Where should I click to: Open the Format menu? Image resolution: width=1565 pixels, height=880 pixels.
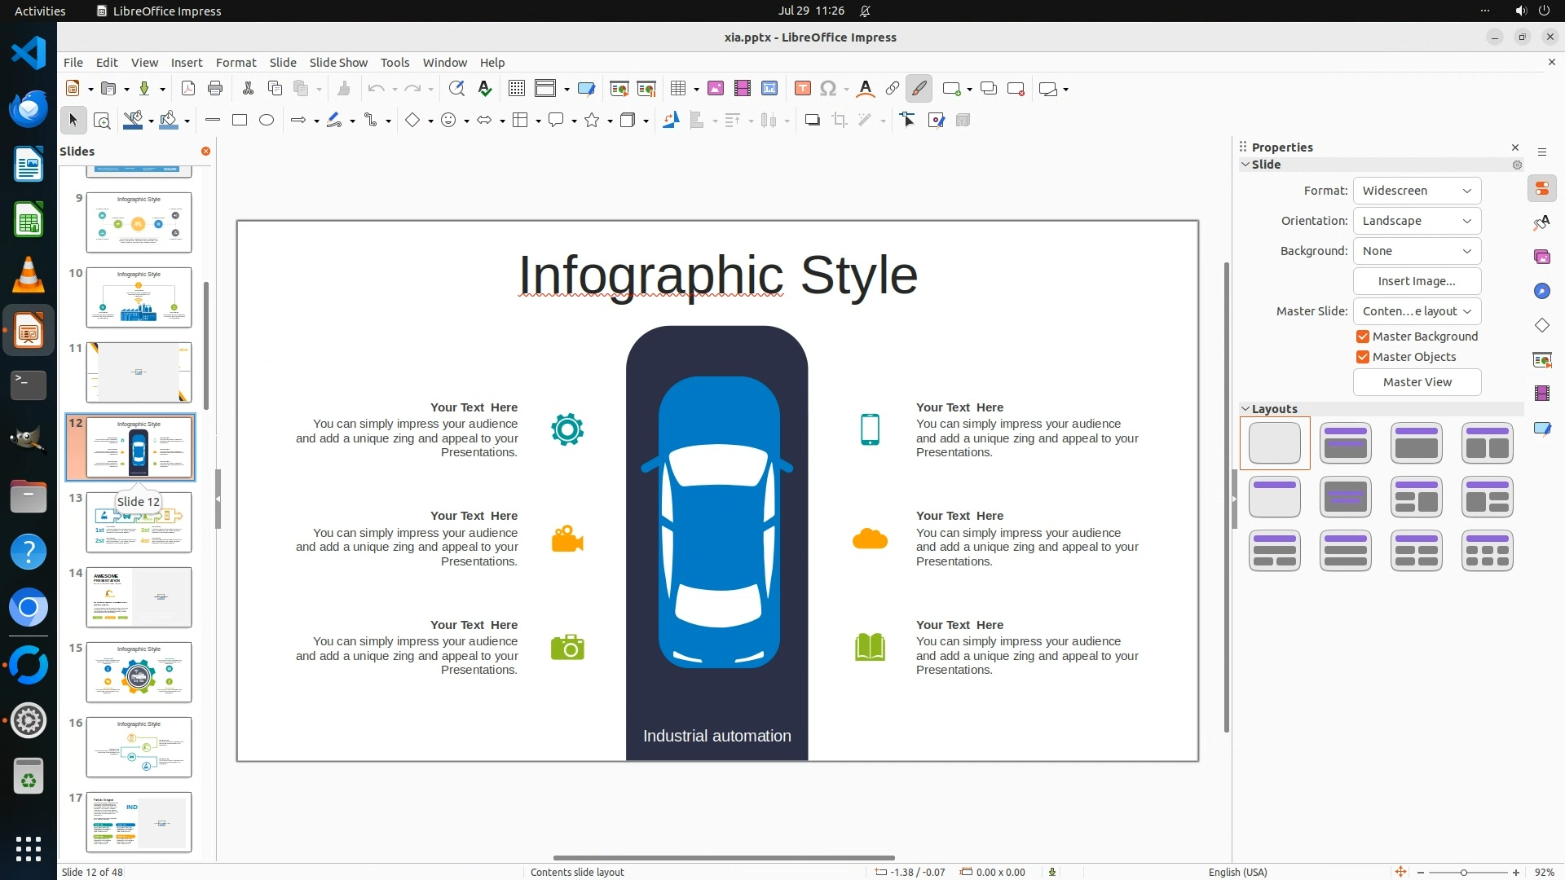[x=236, y=63]
